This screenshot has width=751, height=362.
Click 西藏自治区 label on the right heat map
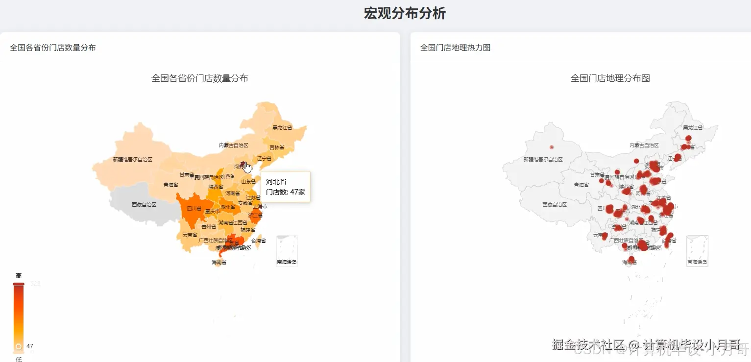[x=555, y=205]
